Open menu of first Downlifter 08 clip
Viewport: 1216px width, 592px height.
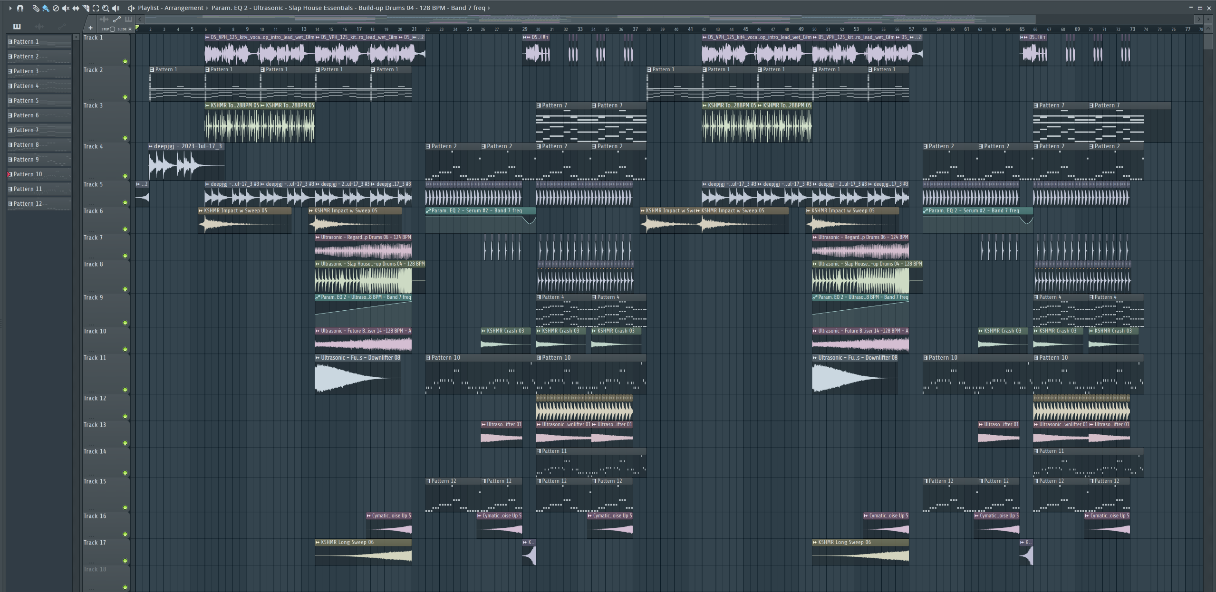click(x=318, y=358)
